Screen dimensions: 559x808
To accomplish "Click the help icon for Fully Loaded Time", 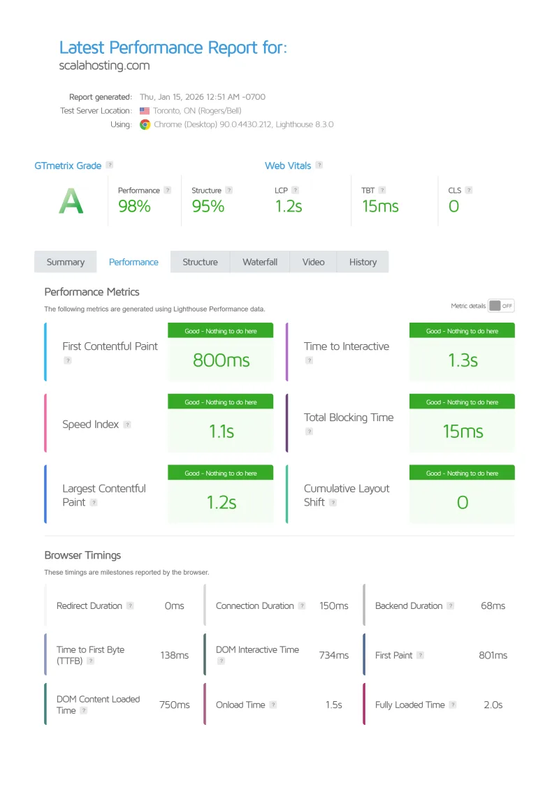I will pos(453,705).
